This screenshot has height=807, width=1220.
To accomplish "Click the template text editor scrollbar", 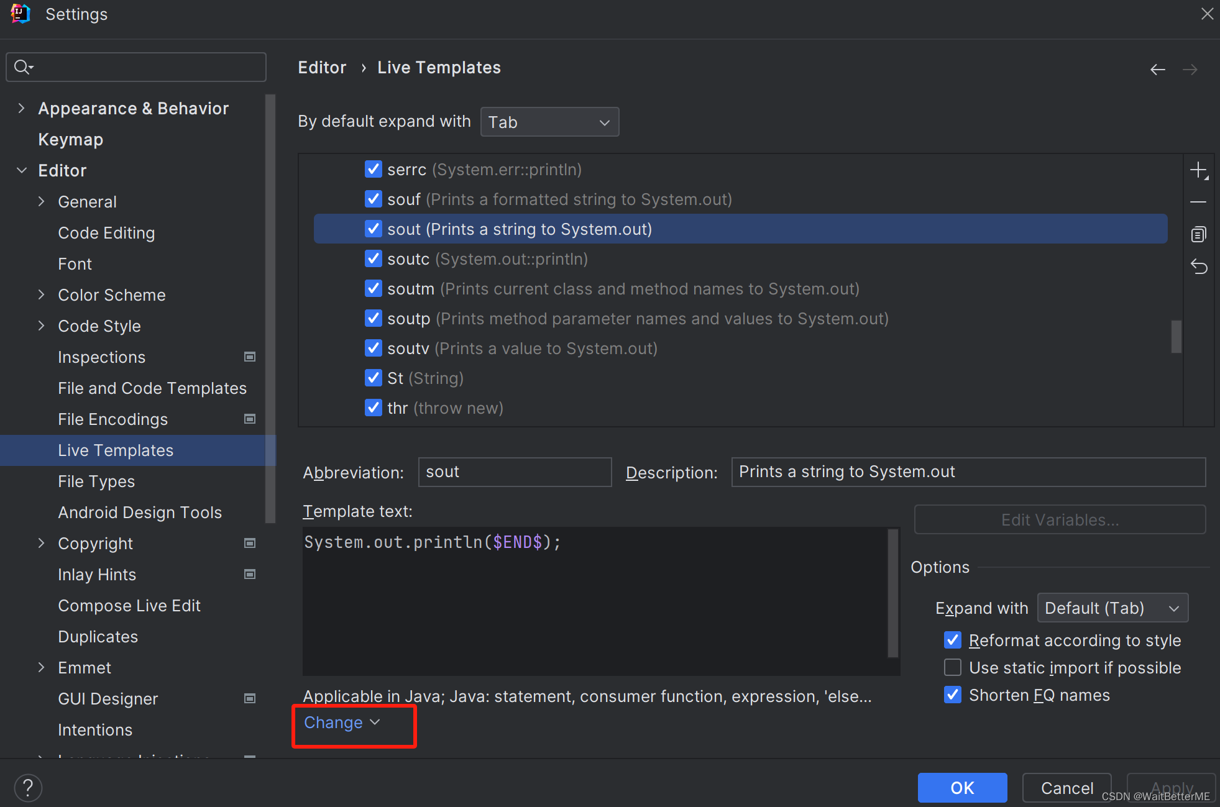I will tap(893, 593).
